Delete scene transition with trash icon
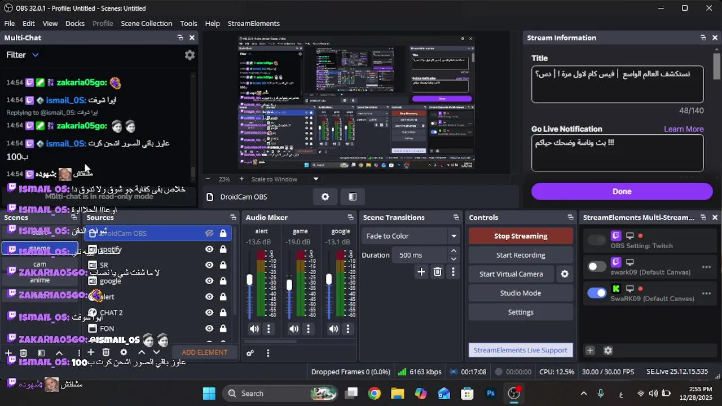The width and height of the screenshot is (722, 406). pyautogui.click(x=437, y=272)
